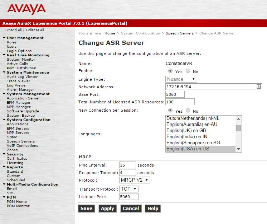The width and height of the screenshot is (267, 224).
Task: Click the Languages list scroll-down arrow
Action: (x=238, y=149)
